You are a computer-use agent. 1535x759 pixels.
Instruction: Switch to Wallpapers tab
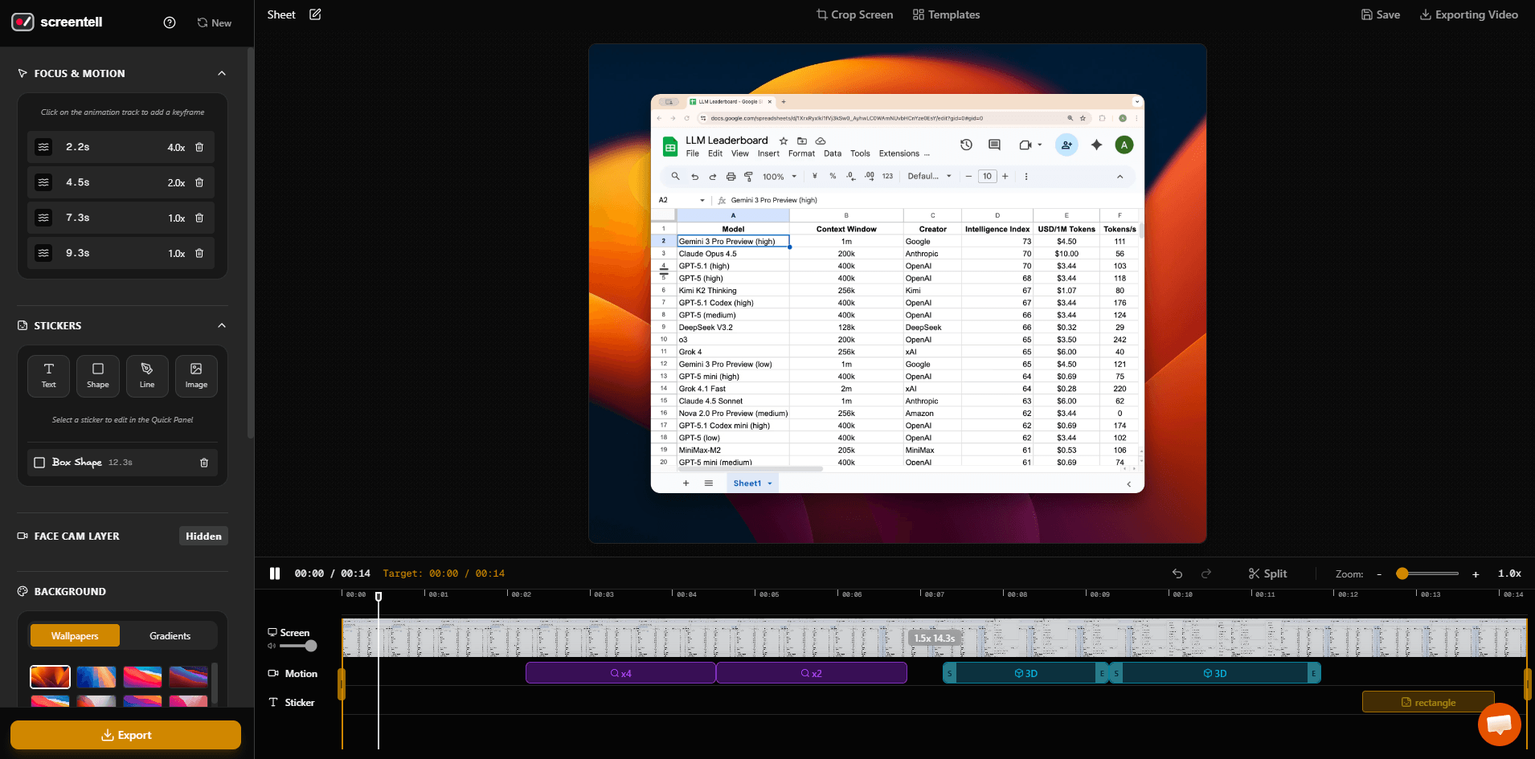pos(75,635)
